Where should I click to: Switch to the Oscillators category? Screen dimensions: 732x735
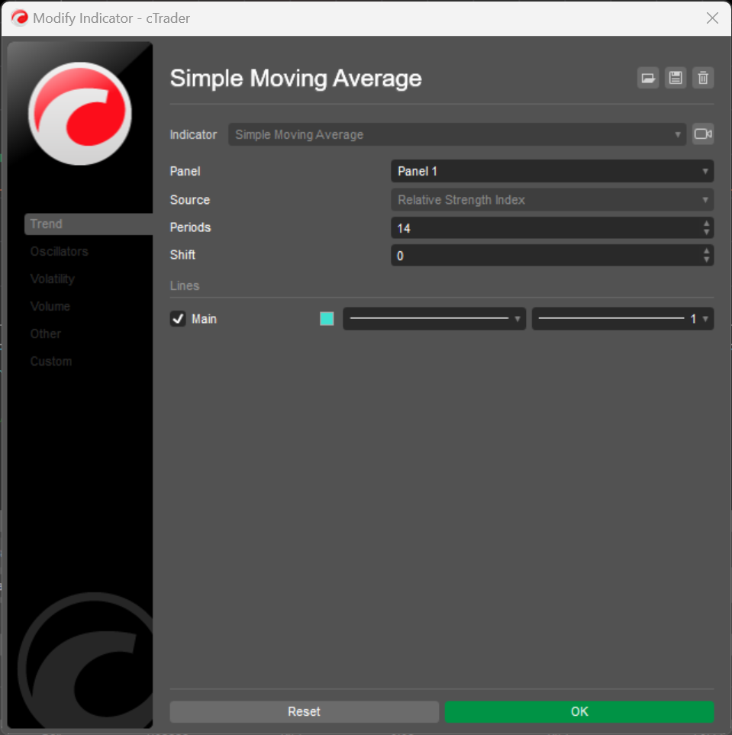(59, 252)
